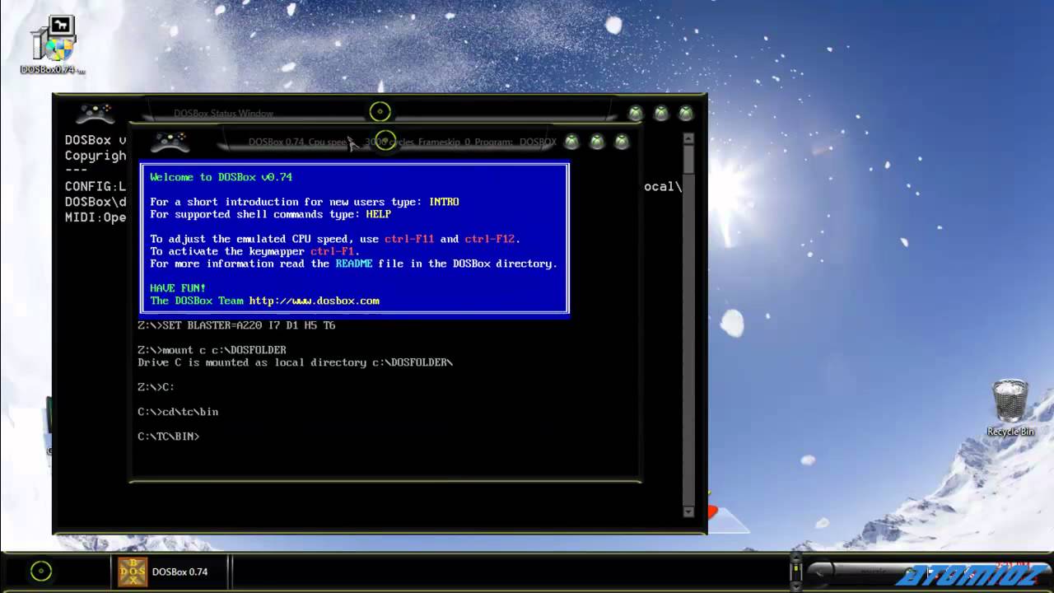Screen dimensions: 1054x593
Task: Click the yellow HELP command text
Action: tap(379, 214)
